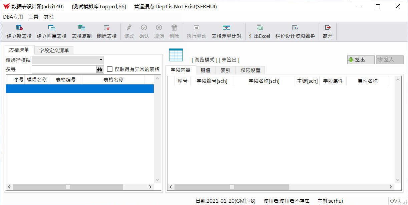
Task: Click the 属性名称 column header
Action: click(x=368, y=81)
